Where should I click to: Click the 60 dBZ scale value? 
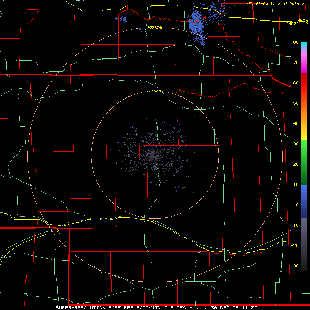click(x=296, y=83)
